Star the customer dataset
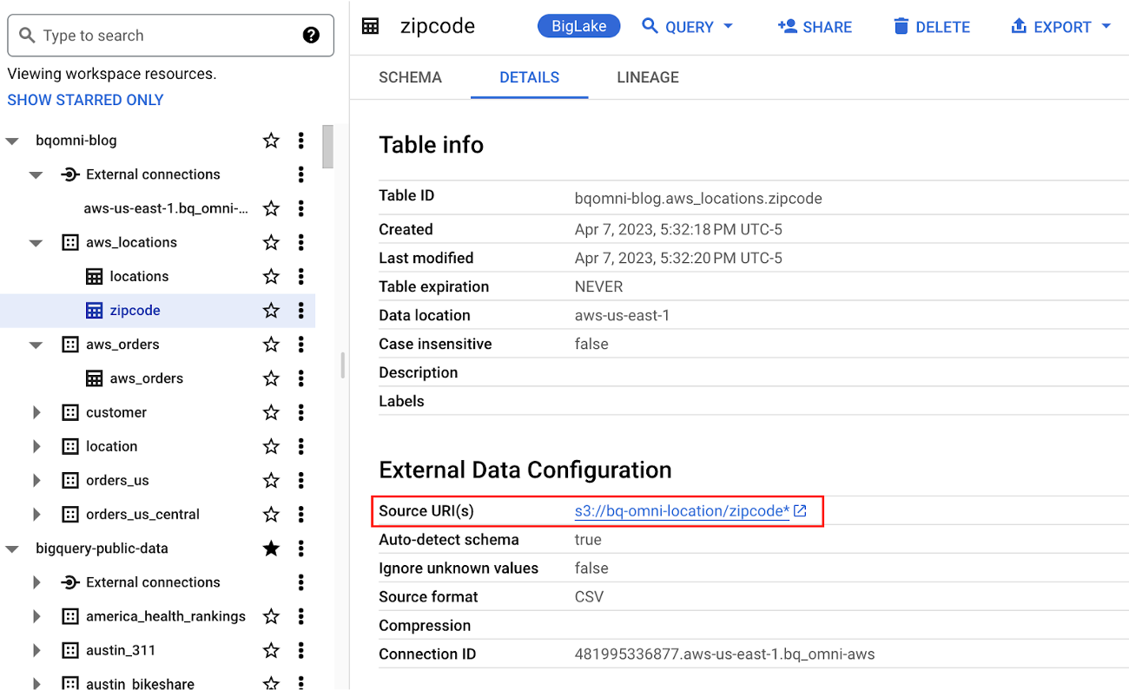 271,412
